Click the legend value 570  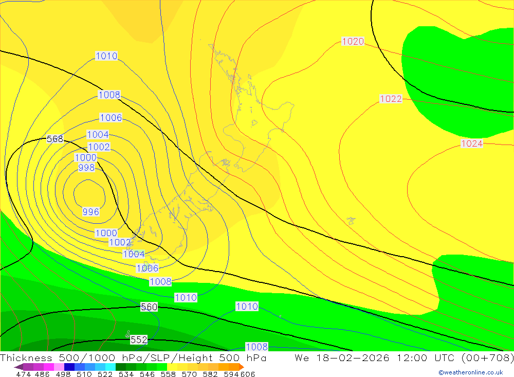pyautogui.click(x=189, y=374)
